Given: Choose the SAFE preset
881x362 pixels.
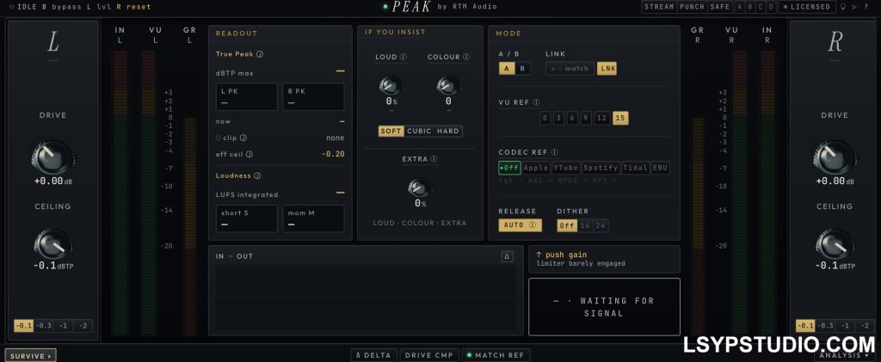Looking at the screenshot, I should coord(719,7).
